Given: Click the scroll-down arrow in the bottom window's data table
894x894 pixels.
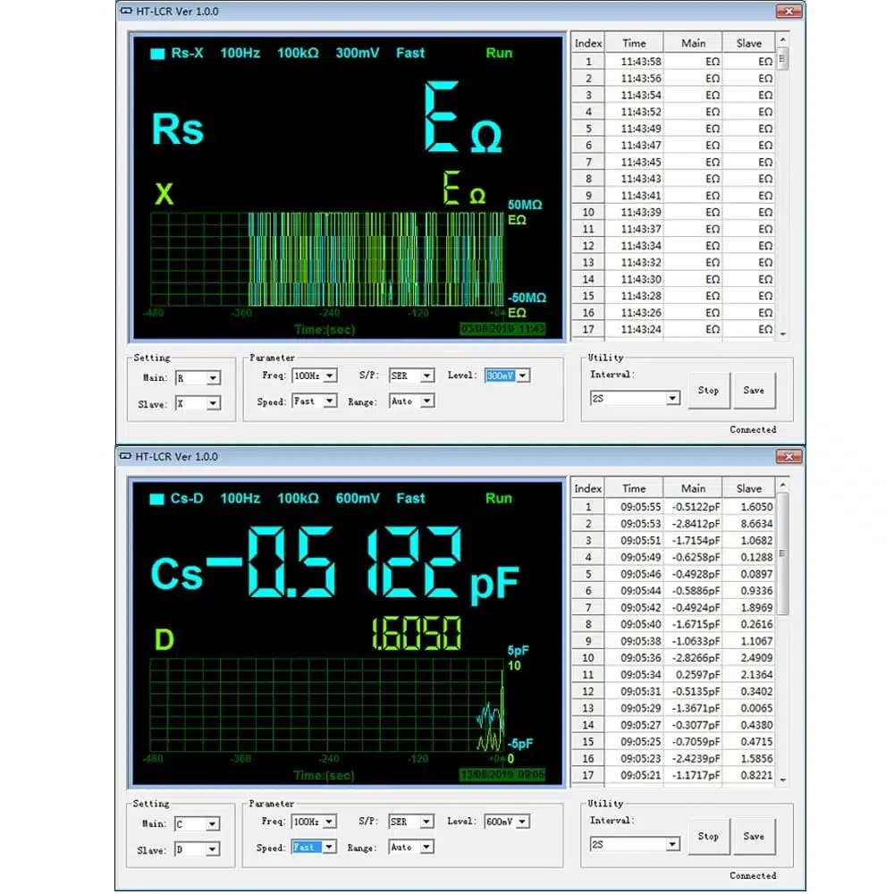Looking at the screenshot, I should [x=783, y=780].
